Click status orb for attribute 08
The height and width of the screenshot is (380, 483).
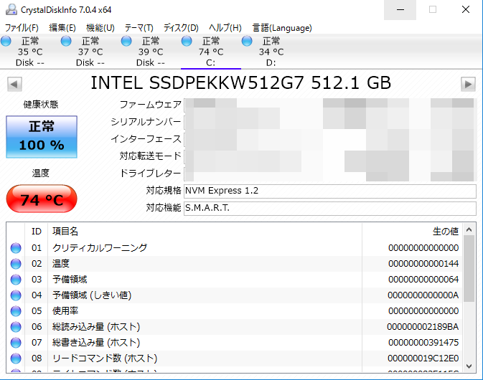16,358
